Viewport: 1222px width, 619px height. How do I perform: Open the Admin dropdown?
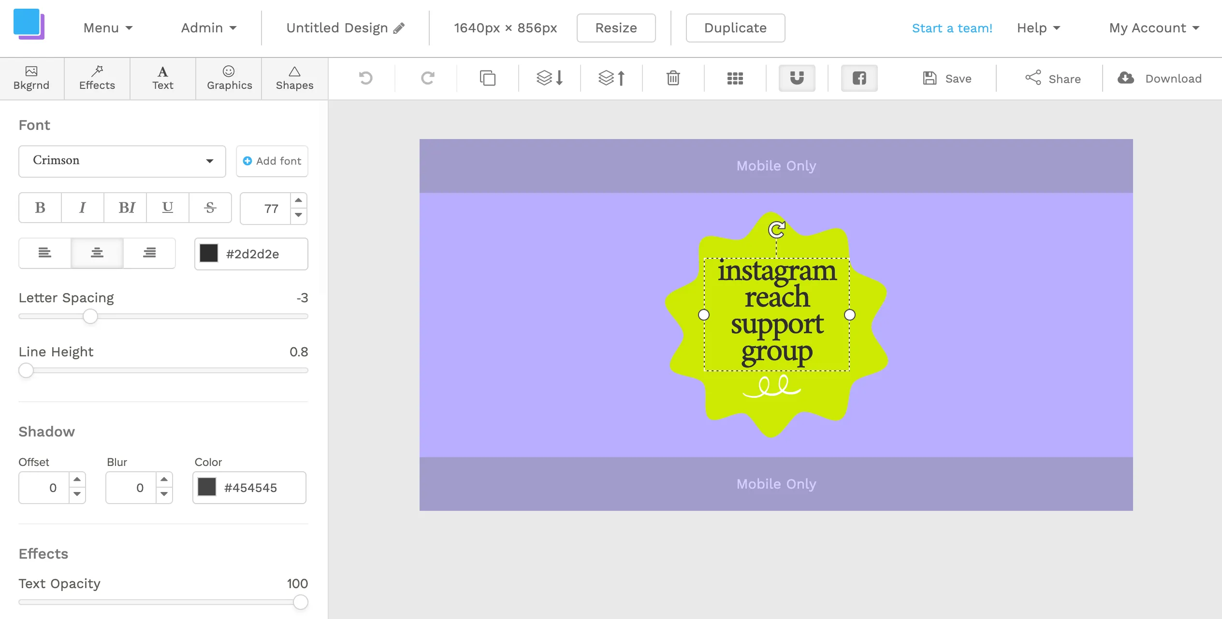coord(209,28)
